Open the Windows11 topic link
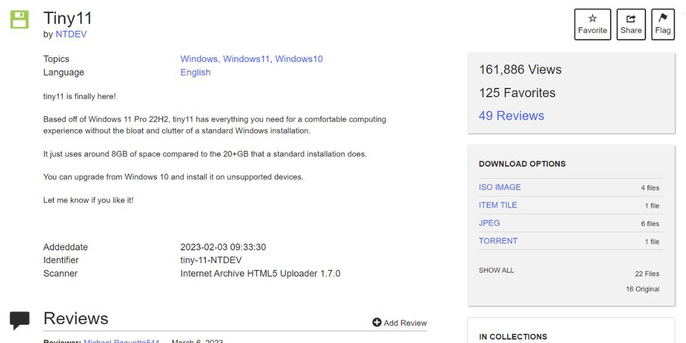 click(246, 59)
